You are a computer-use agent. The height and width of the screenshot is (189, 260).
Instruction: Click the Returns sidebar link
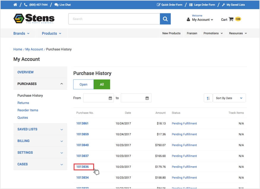[x=23, y=103]
